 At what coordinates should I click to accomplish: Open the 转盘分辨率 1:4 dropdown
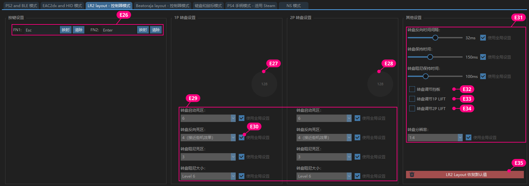(x=435, y=137)
